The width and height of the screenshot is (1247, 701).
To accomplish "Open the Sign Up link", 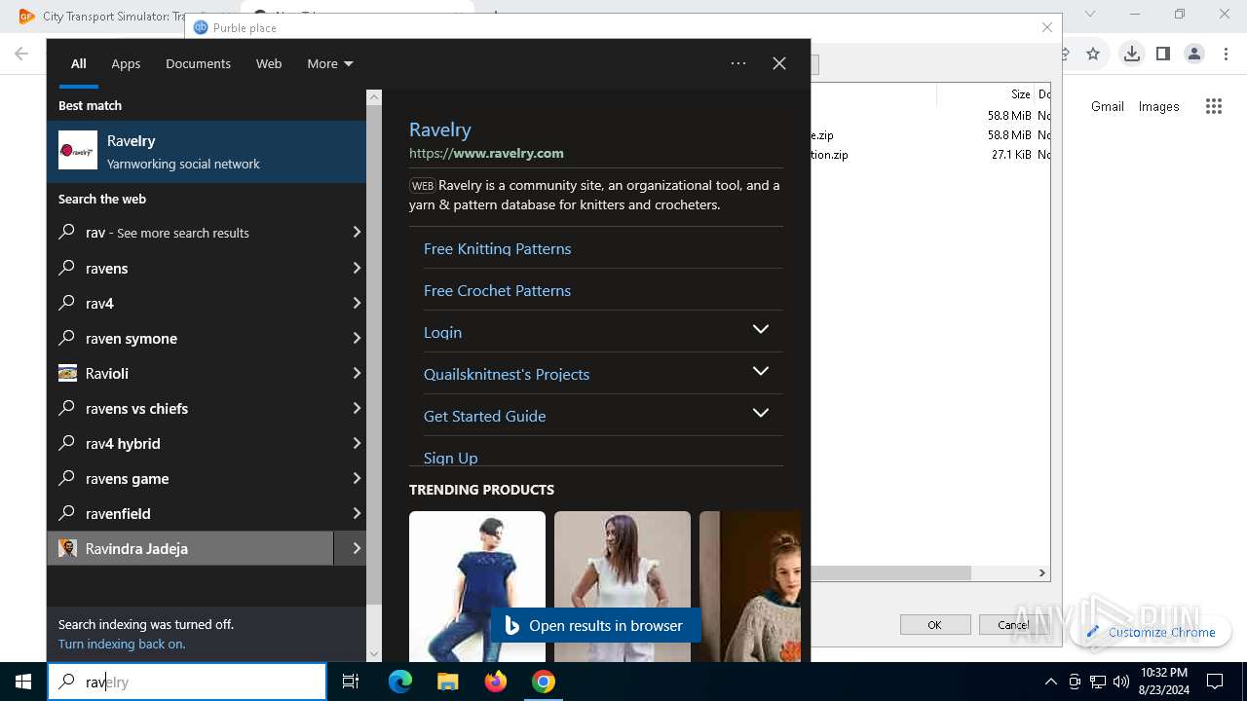I will tap(450, 457).
